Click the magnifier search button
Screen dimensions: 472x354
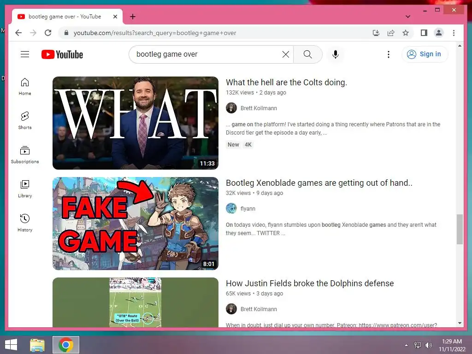(x=307, y=54)
